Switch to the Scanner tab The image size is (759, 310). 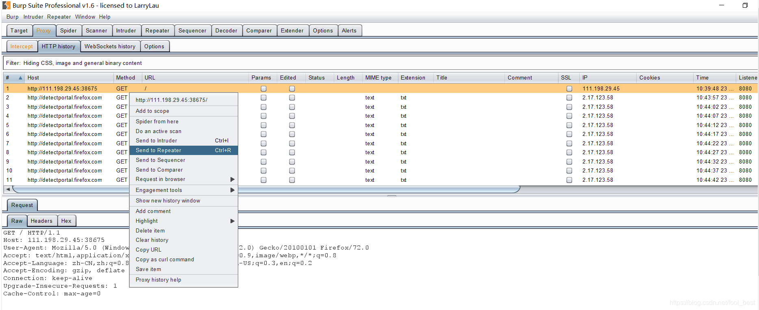[96, 31]
